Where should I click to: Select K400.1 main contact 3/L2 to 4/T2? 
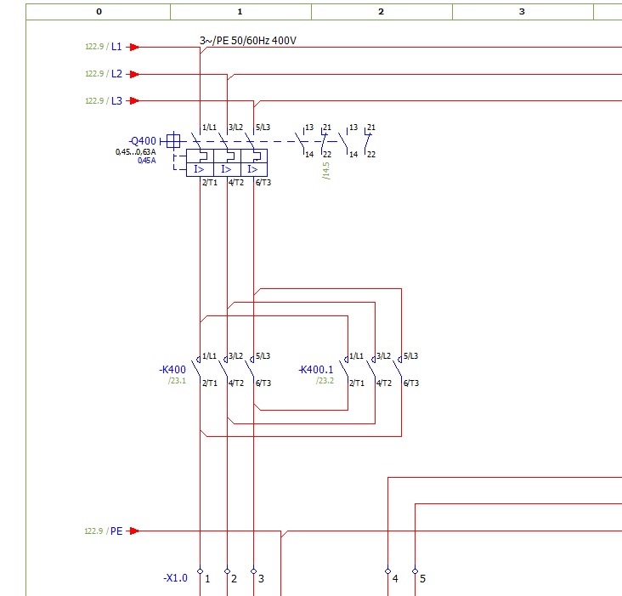point(372,370)
